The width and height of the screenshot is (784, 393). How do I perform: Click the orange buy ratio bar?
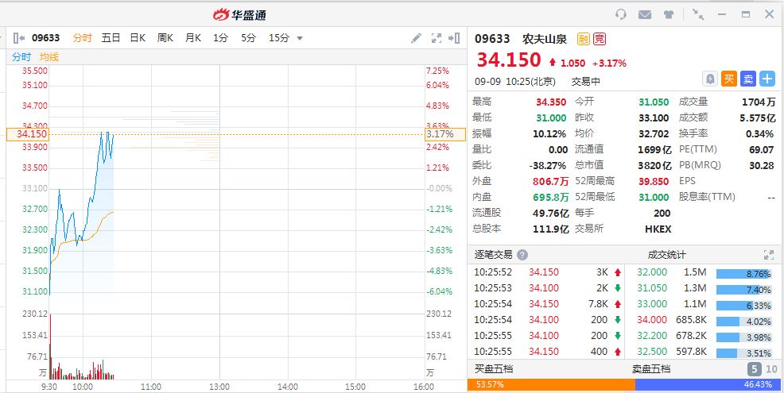(551, 384)
